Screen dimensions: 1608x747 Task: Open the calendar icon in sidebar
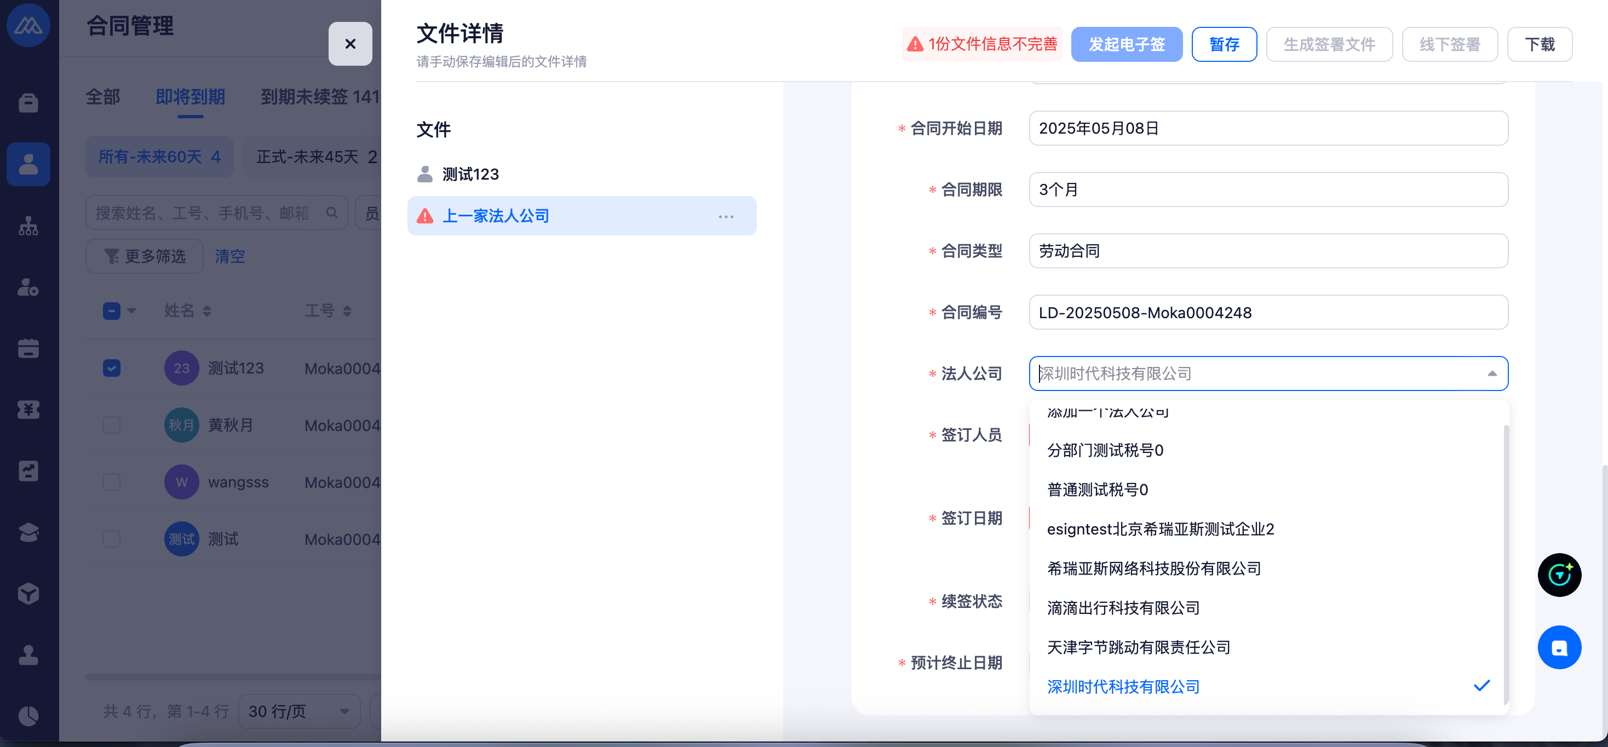(x=28, y=348)
